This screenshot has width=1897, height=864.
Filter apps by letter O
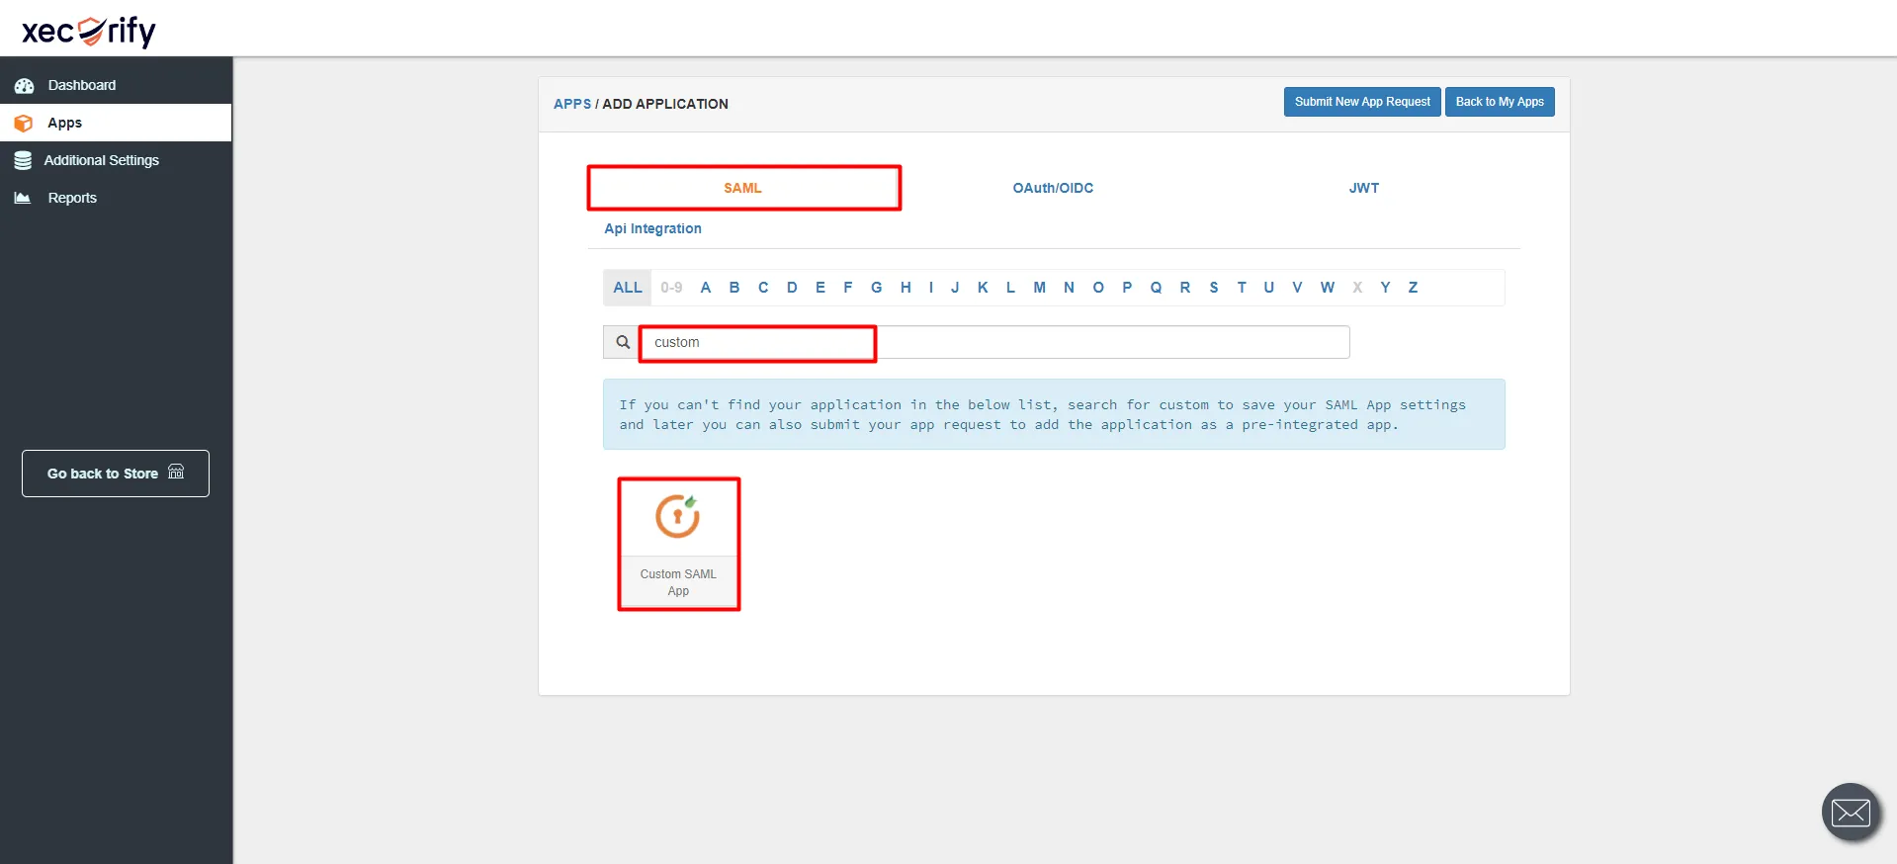pyautogui.click(x=1098, y=288)
